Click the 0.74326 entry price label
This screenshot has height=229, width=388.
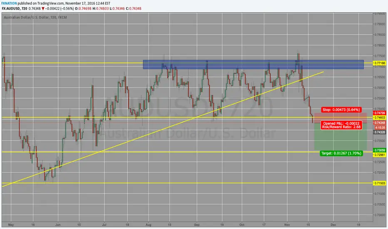pyautogui.click(x=380, y=132)
